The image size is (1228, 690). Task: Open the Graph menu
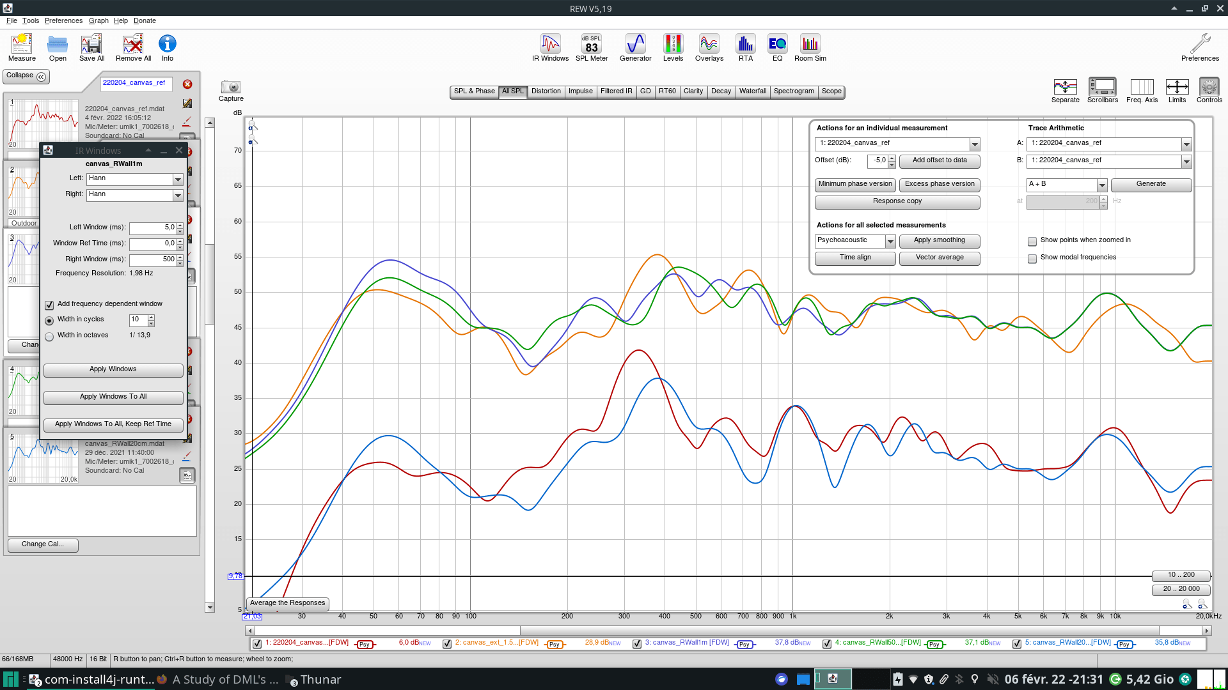click(x=98, y=20)
